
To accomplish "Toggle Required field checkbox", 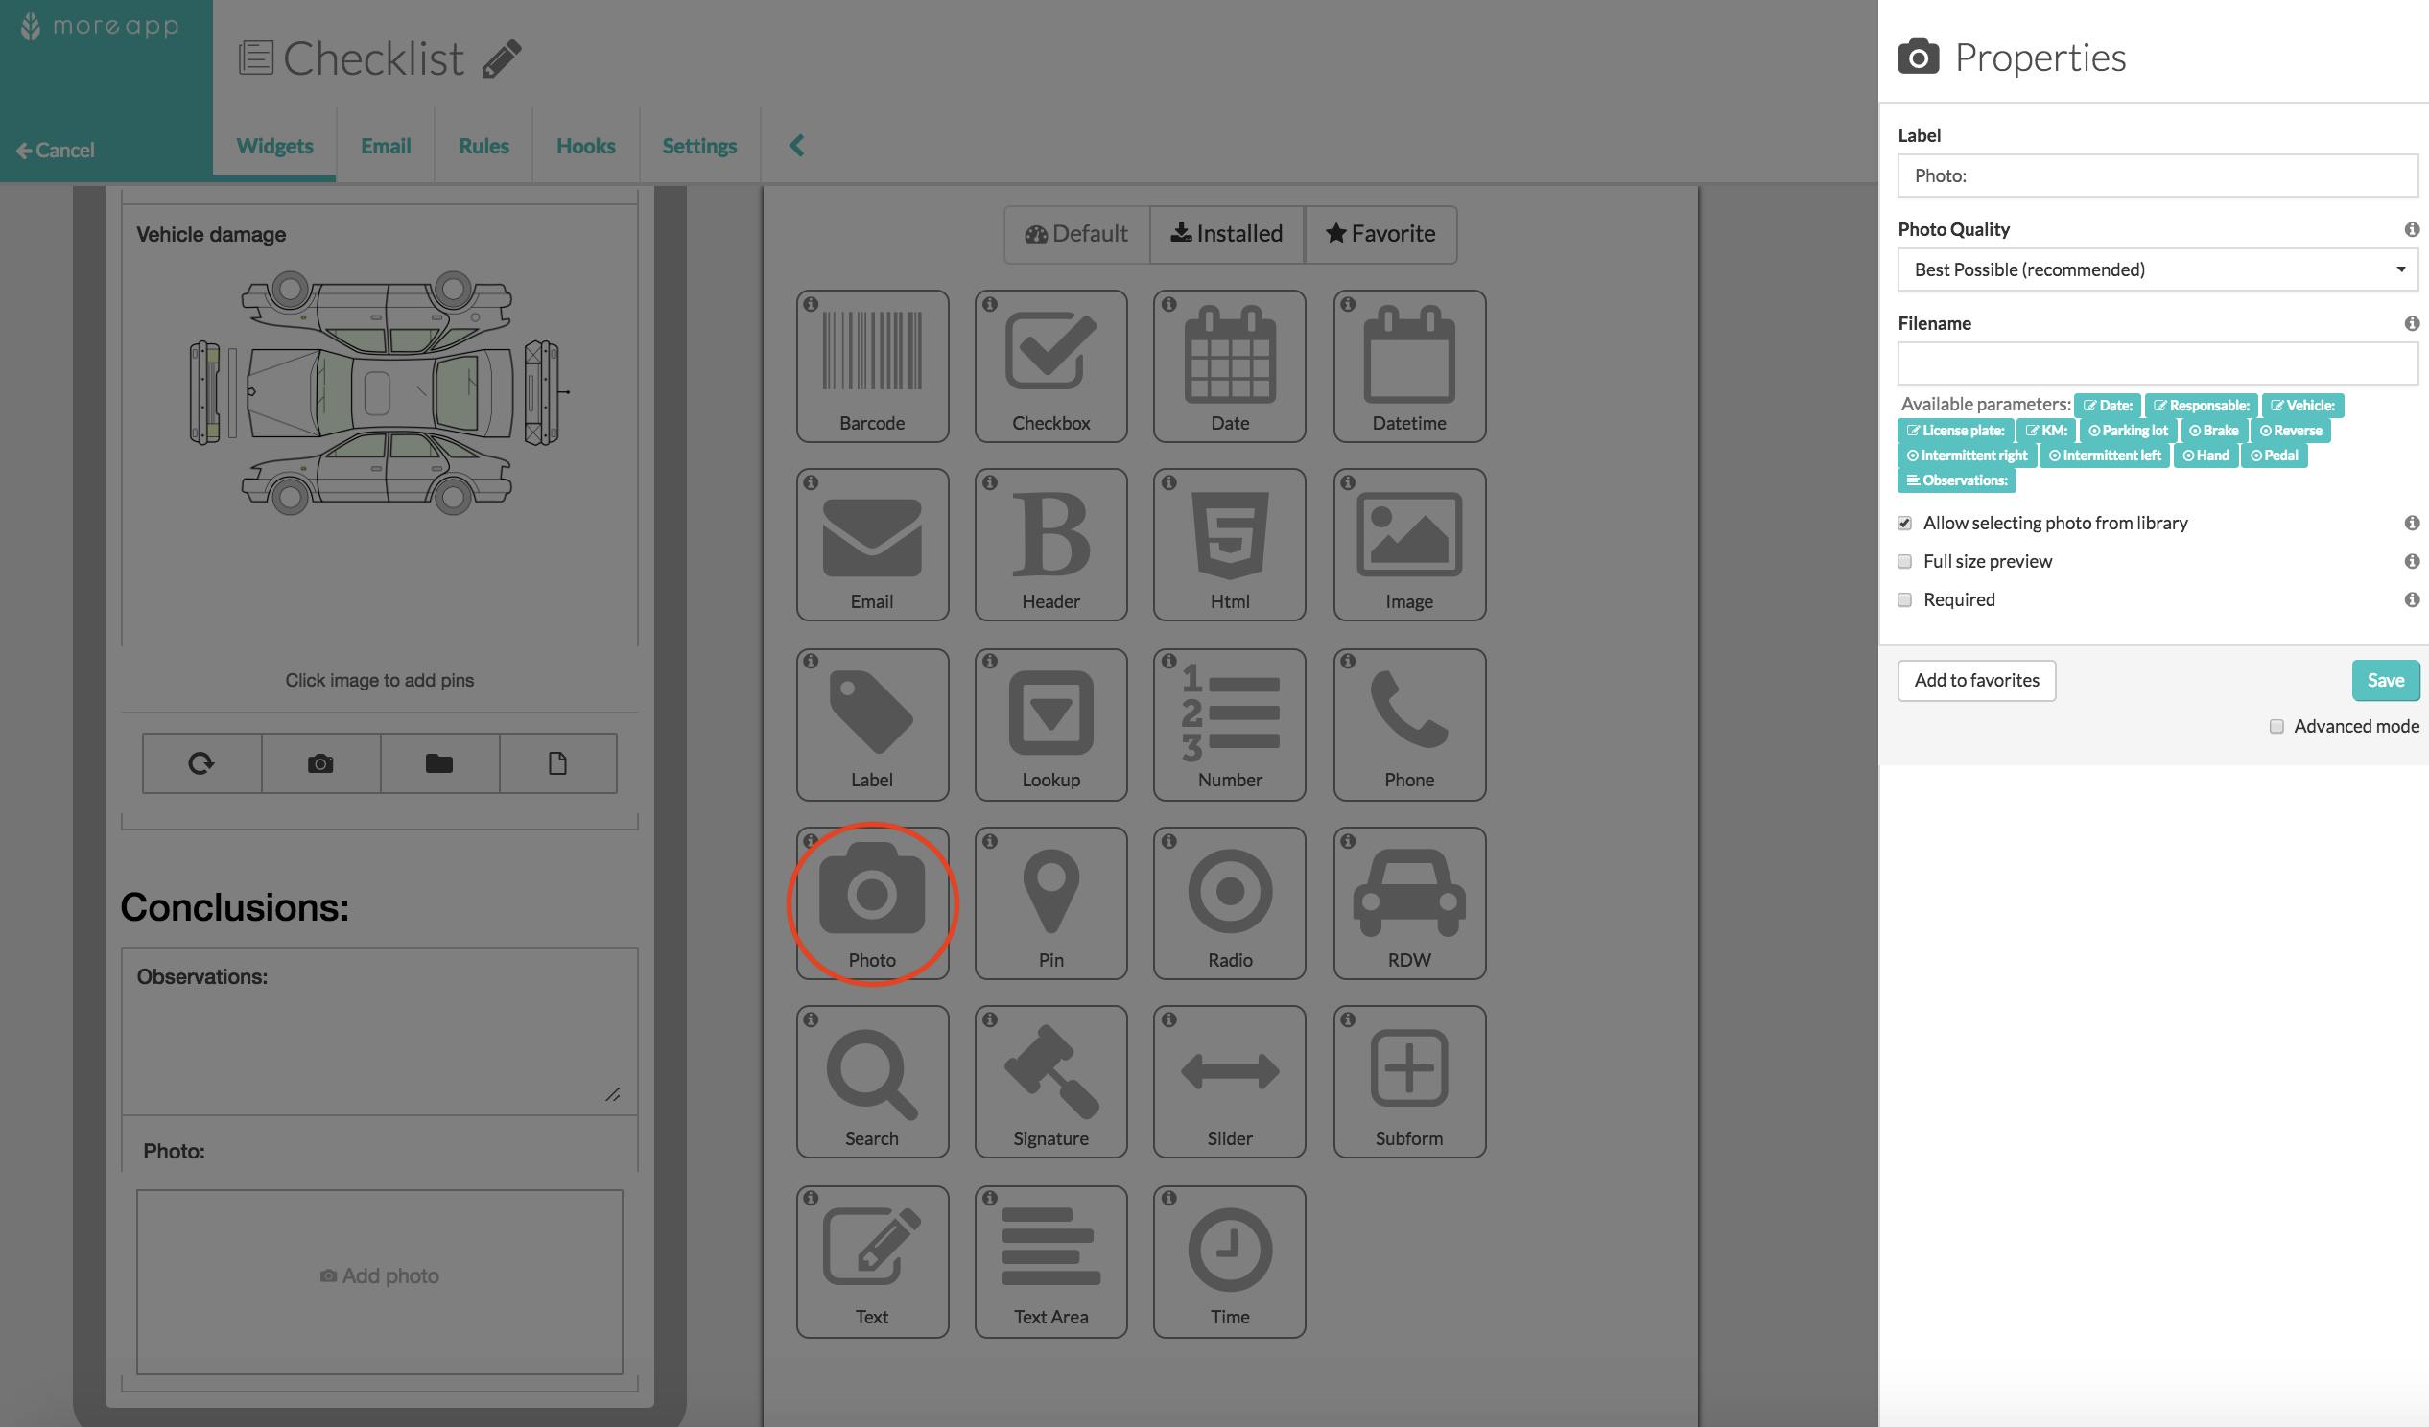I will [1906, 599].
